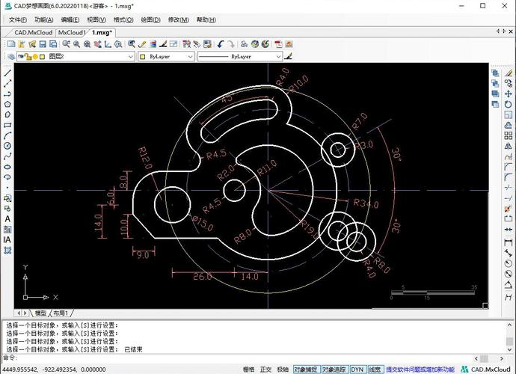Image resolution: width=516 pixels, height=374 pixels.
Task: Click the yellow layer color swatch
Action: coord(42,57)
